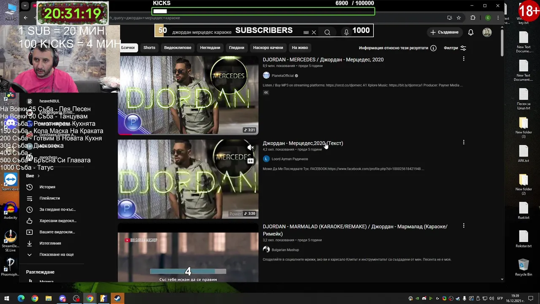540x304 pixels.
Task: Click the voice search microphone icon
Action: click(x=346, y=32)
